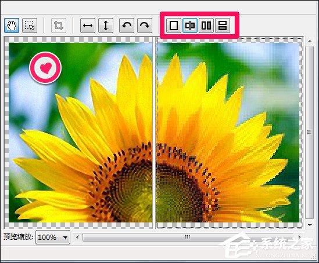The height and width of the screenshot is (263, 319).
Task: Switch to top-bottom stacked view
Action: click(223, 25)
